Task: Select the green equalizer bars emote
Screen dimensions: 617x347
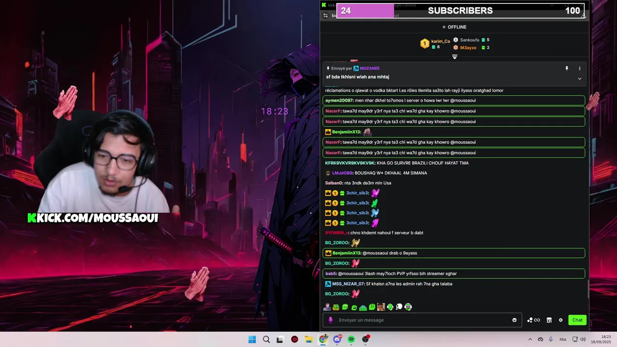Action: (363, 307)
